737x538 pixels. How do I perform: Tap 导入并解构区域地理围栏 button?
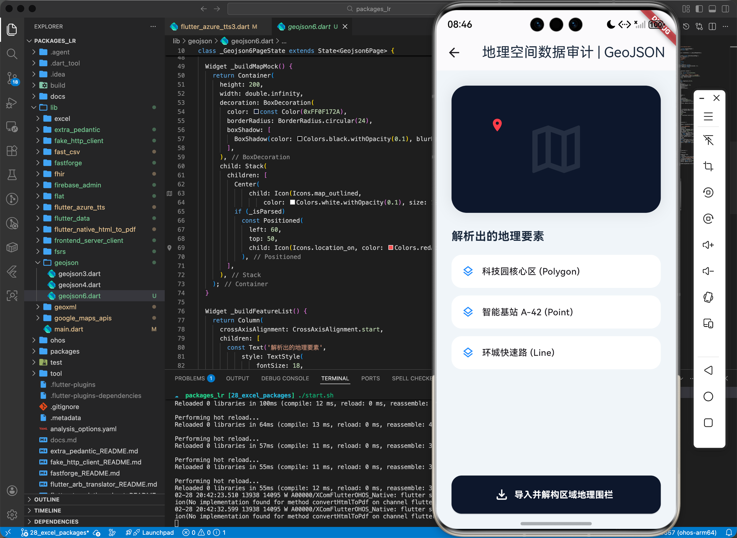click(556, 494)
